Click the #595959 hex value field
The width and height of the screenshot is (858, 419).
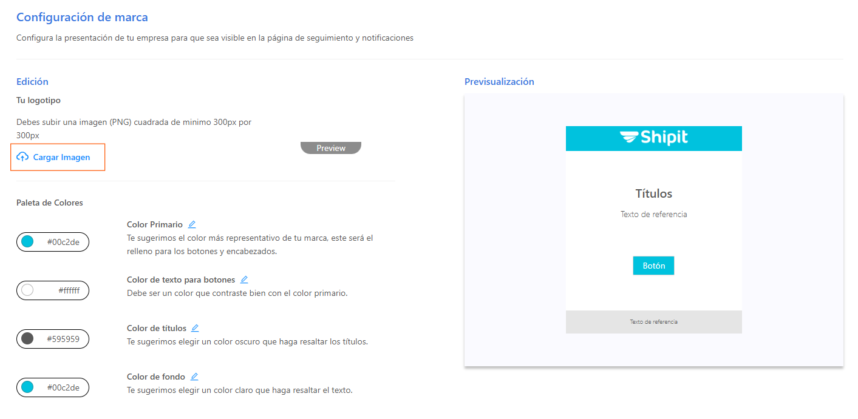(x=63, y=339)
